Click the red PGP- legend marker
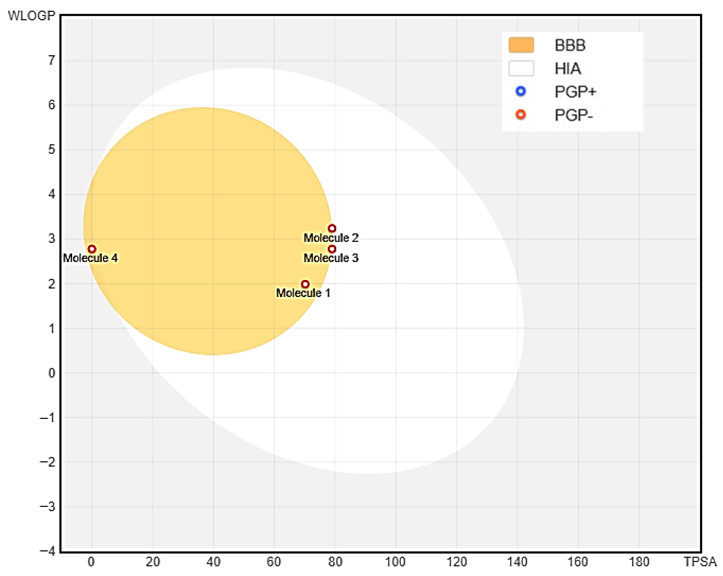723x576 pixels. pyautogui.click(x=520, y=115)
